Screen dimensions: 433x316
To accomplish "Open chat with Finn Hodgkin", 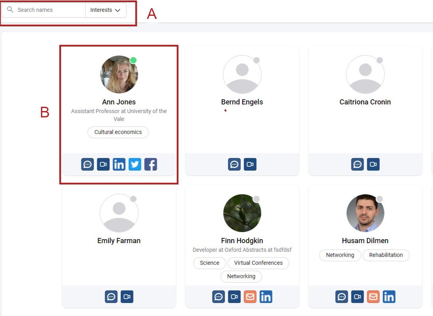I will tap(218, 297).
